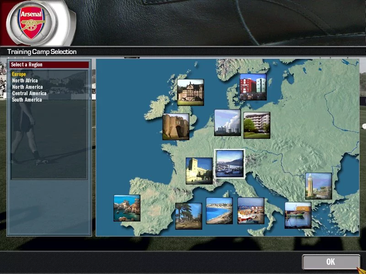Screen dimensions: 366x274
Task: Switch to the South America region
Action: [27, 100]
